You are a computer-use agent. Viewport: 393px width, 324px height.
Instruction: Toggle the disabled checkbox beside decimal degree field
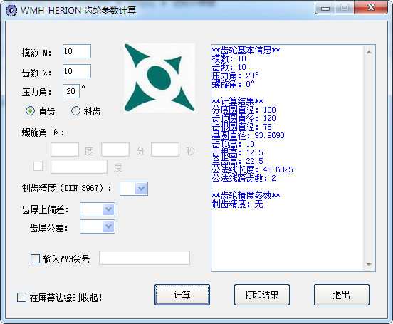[x=38, y=166]
